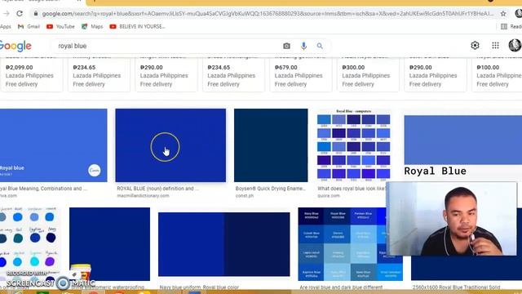
Task: Click the const.ph source text
Action: [245, 196]
